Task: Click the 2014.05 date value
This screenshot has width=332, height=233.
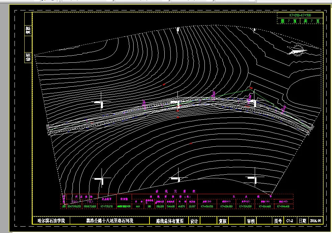Action: tap(315, 221)
